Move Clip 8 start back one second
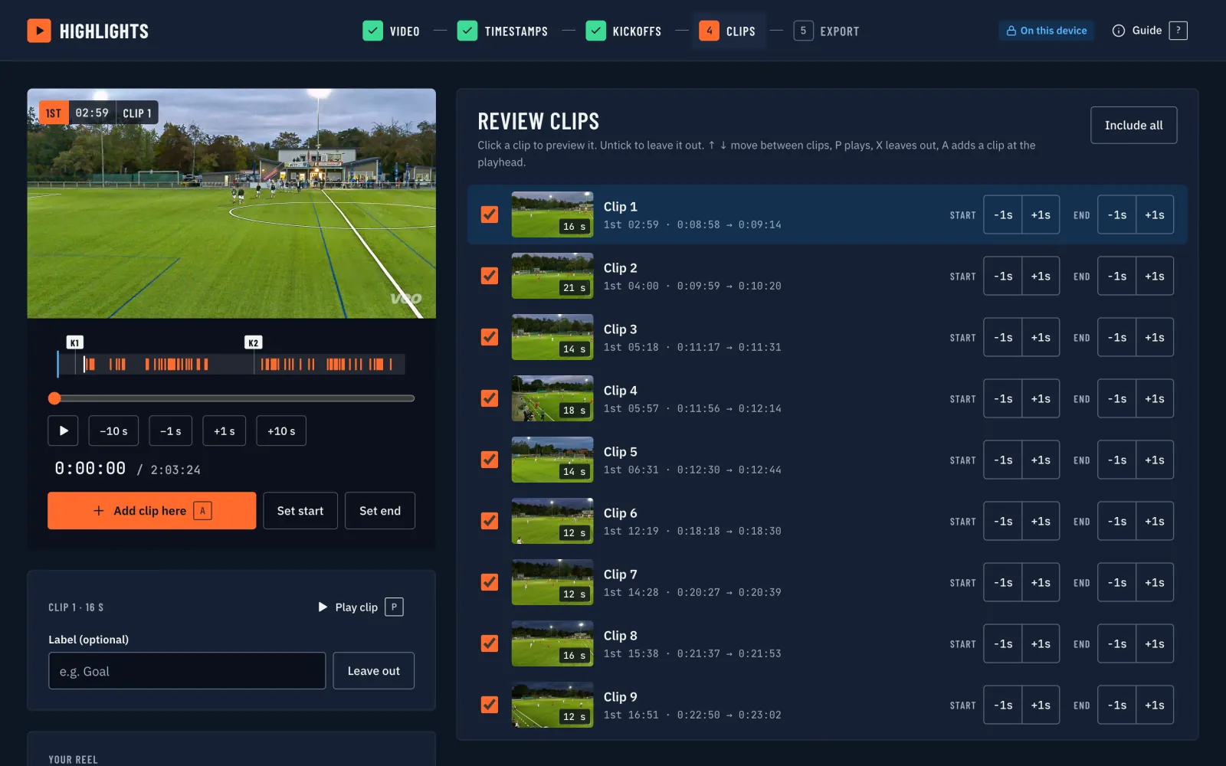 pyautogui.click(x=1003, y=643)
